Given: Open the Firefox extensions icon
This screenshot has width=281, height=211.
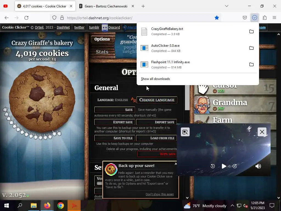Looking at the screenshot, I should click(265, 18).
